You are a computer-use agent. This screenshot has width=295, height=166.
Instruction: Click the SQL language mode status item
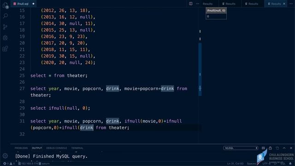[x=283, y=164]
